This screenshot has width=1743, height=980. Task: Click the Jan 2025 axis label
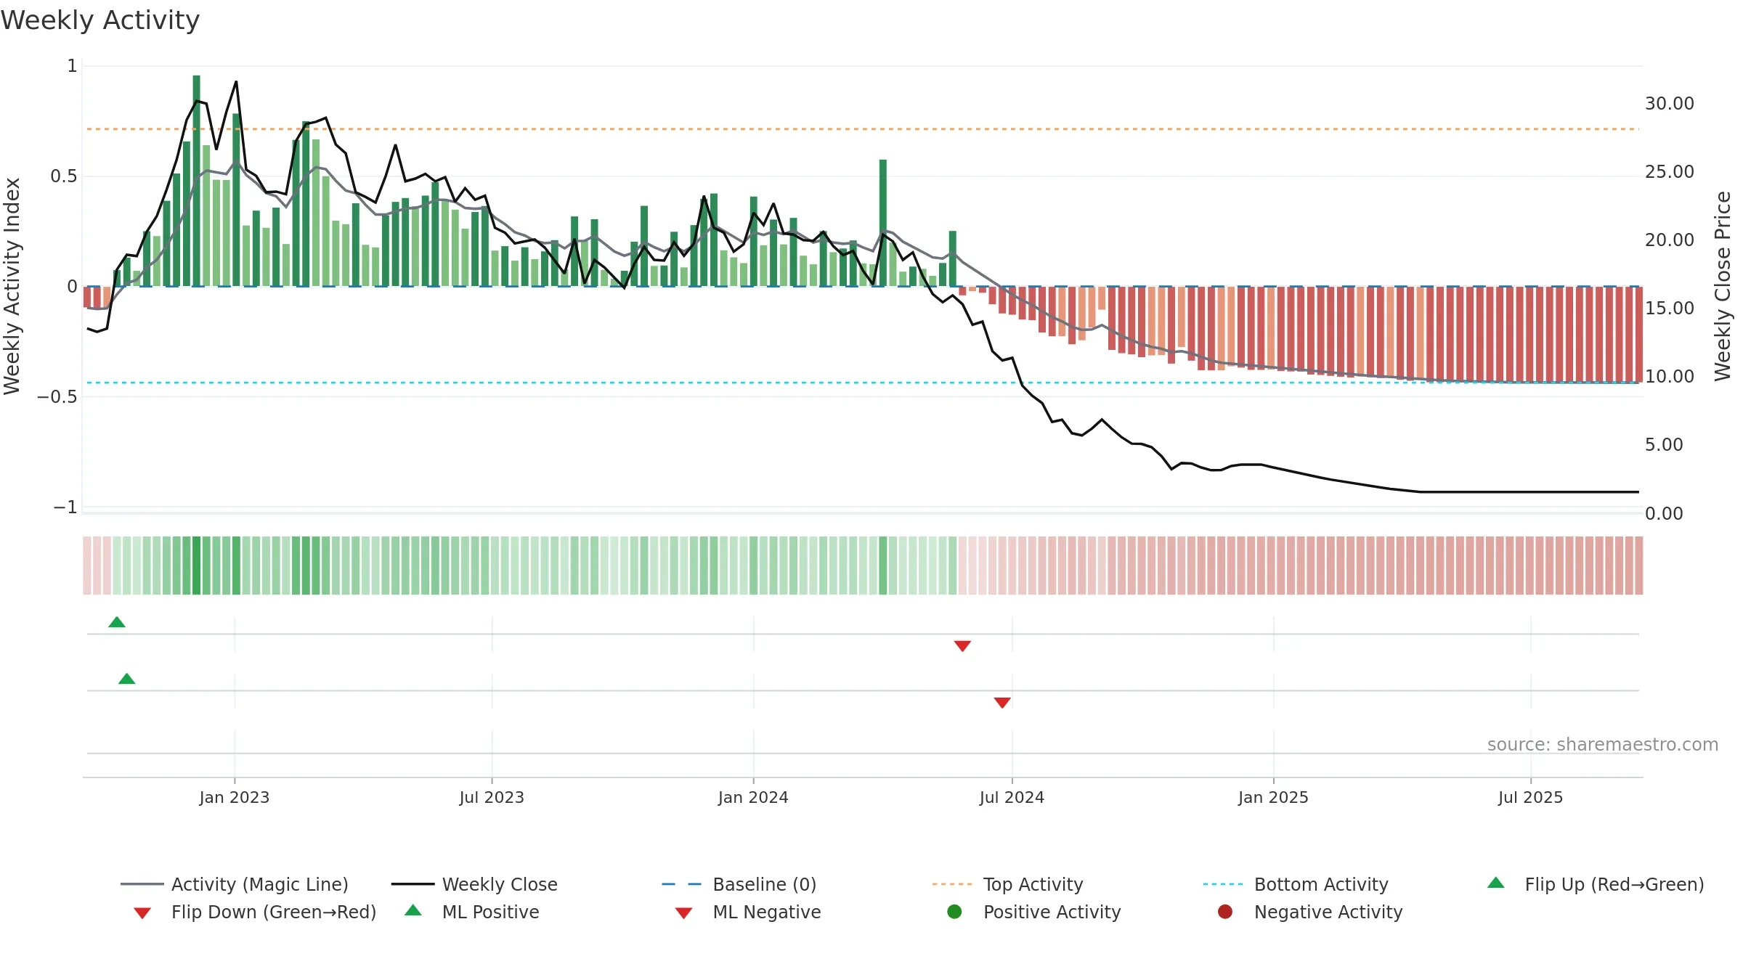[1273, 797]
